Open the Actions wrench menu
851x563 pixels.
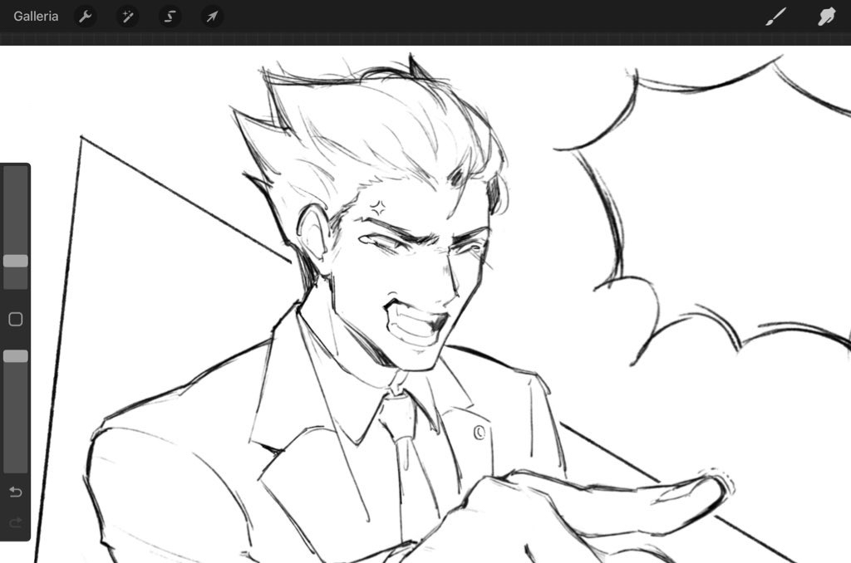point(86,17)
